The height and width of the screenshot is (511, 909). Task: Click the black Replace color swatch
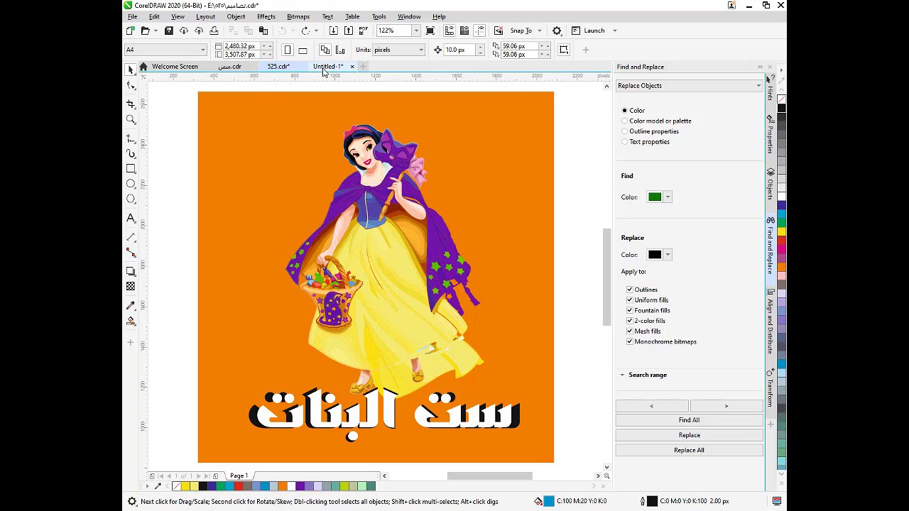click(655, 255)
